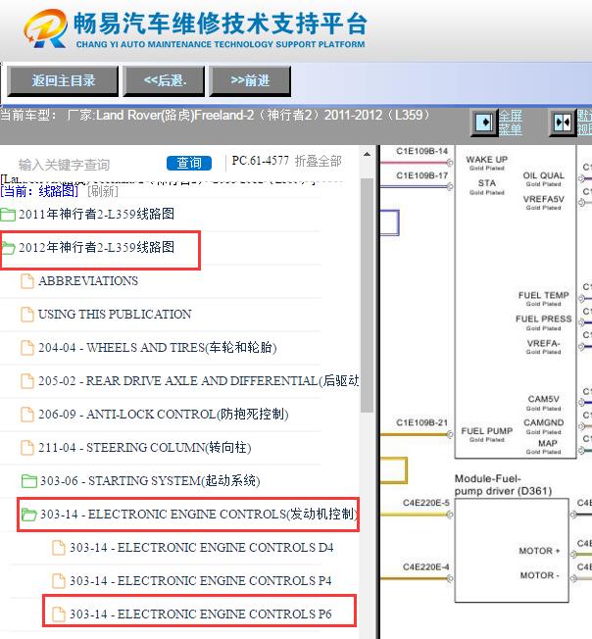This screenshot has width=592, height=639.
Task: Click the USING THIS PUBLICATION page icon
Action: (27, 315)
